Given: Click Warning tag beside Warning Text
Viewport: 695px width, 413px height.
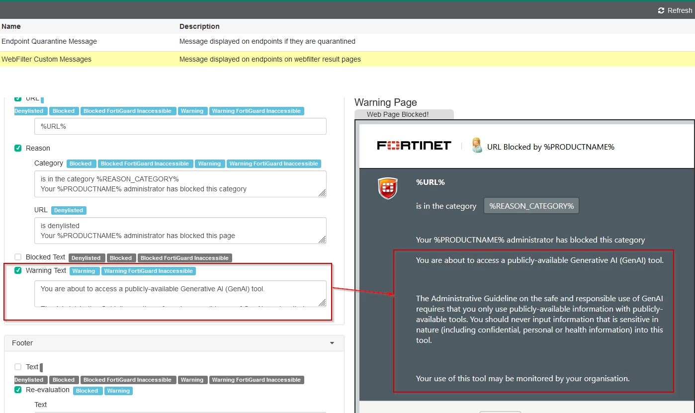Looking at the screenshot, I should pyautogui.click(x=84, y=271).
